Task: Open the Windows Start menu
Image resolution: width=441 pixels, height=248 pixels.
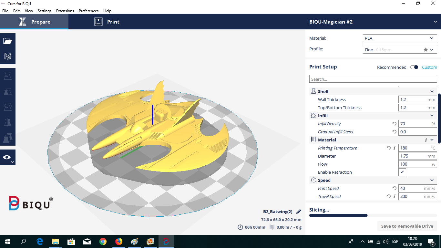Action: (8, 242)
